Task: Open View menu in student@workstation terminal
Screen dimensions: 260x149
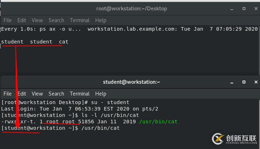Action: tap(37, 94)
